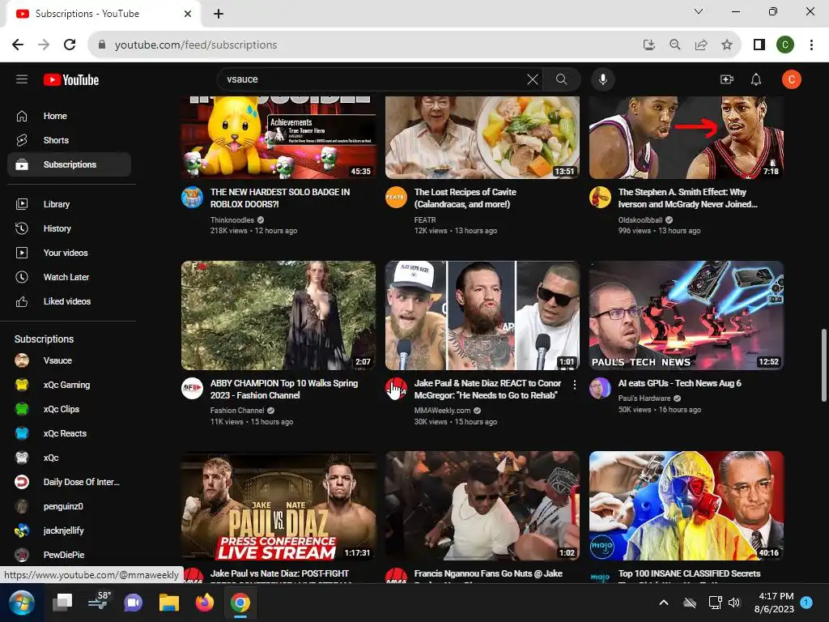This screenshot has width=829, height=622.
Task: Open Daily Dose Of Internet subscription
Action: pyautogui.click(x=70, y=483)
